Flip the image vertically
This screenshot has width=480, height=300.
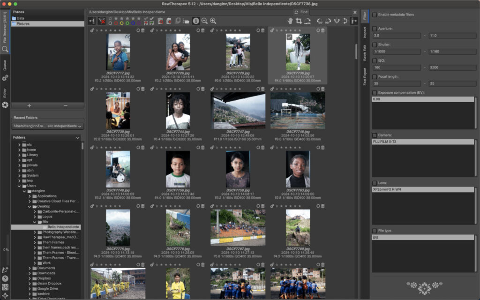(345, 21)
